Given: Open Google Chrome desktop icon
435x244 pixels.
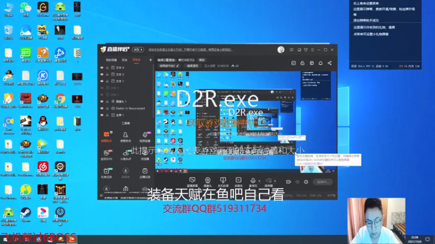Looking at the screenshot, I should pyautogui.click(x=60, y=101).
